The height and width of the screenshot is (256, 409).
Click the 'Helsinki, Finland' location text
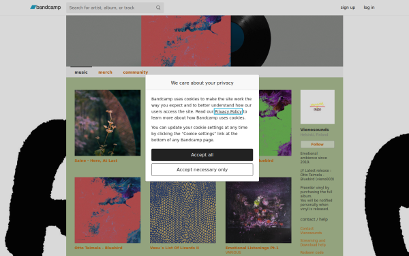tap(314, 134)
